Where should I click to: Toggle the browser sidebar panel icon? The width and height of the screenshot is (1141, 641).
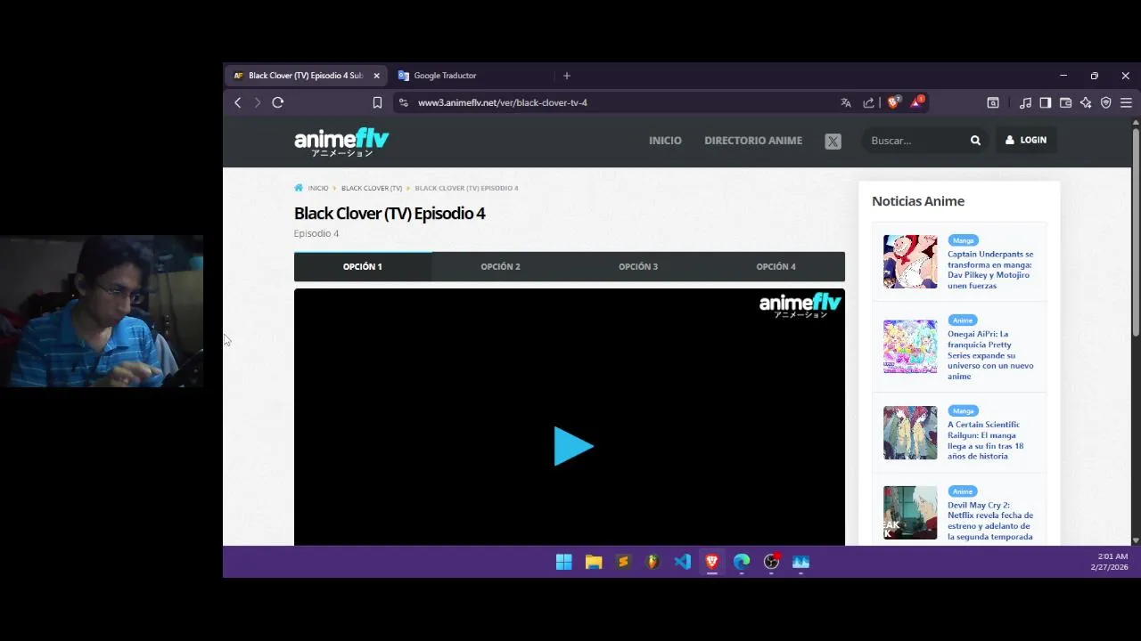pyautogui.click(x=1046, y=102)
